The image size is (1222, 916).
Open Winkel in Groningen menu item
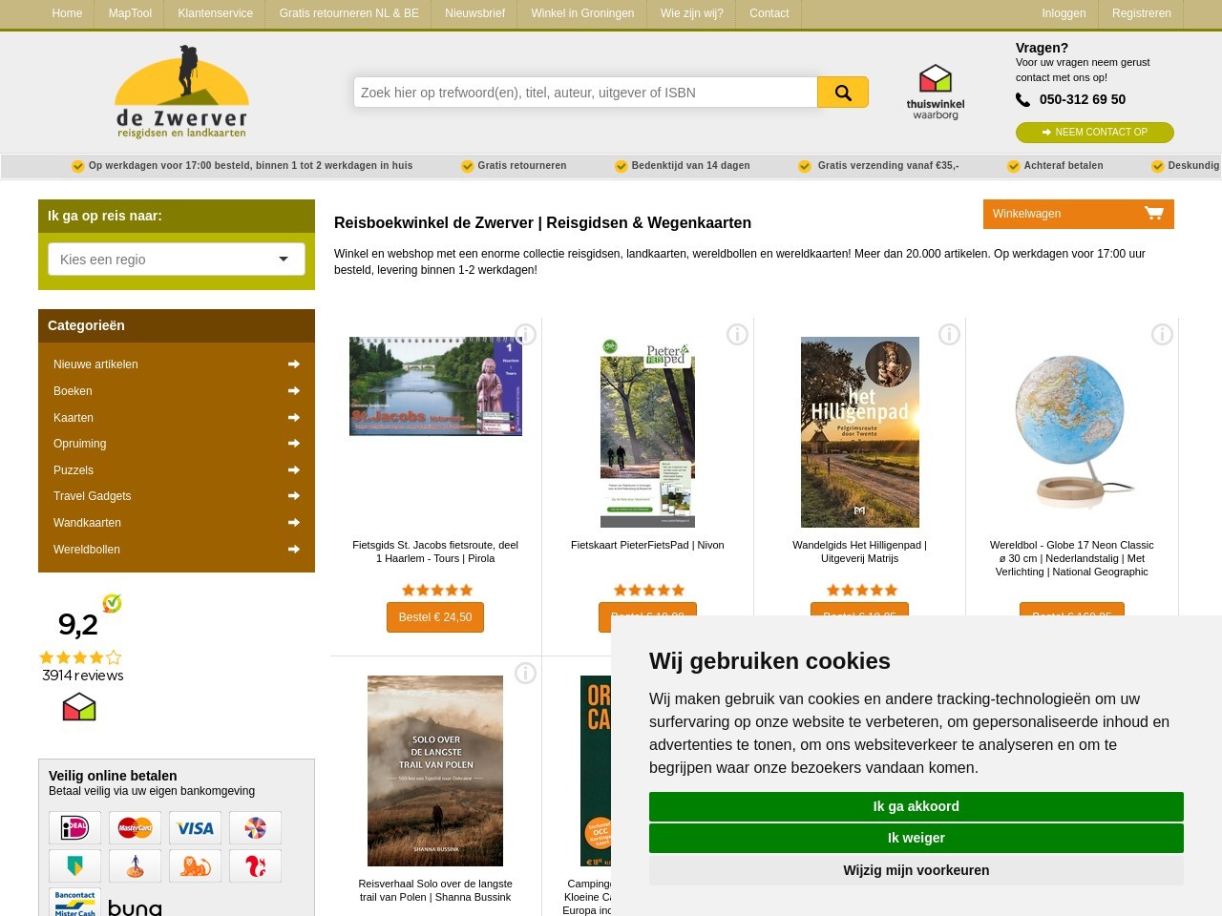tap(582, 13)
